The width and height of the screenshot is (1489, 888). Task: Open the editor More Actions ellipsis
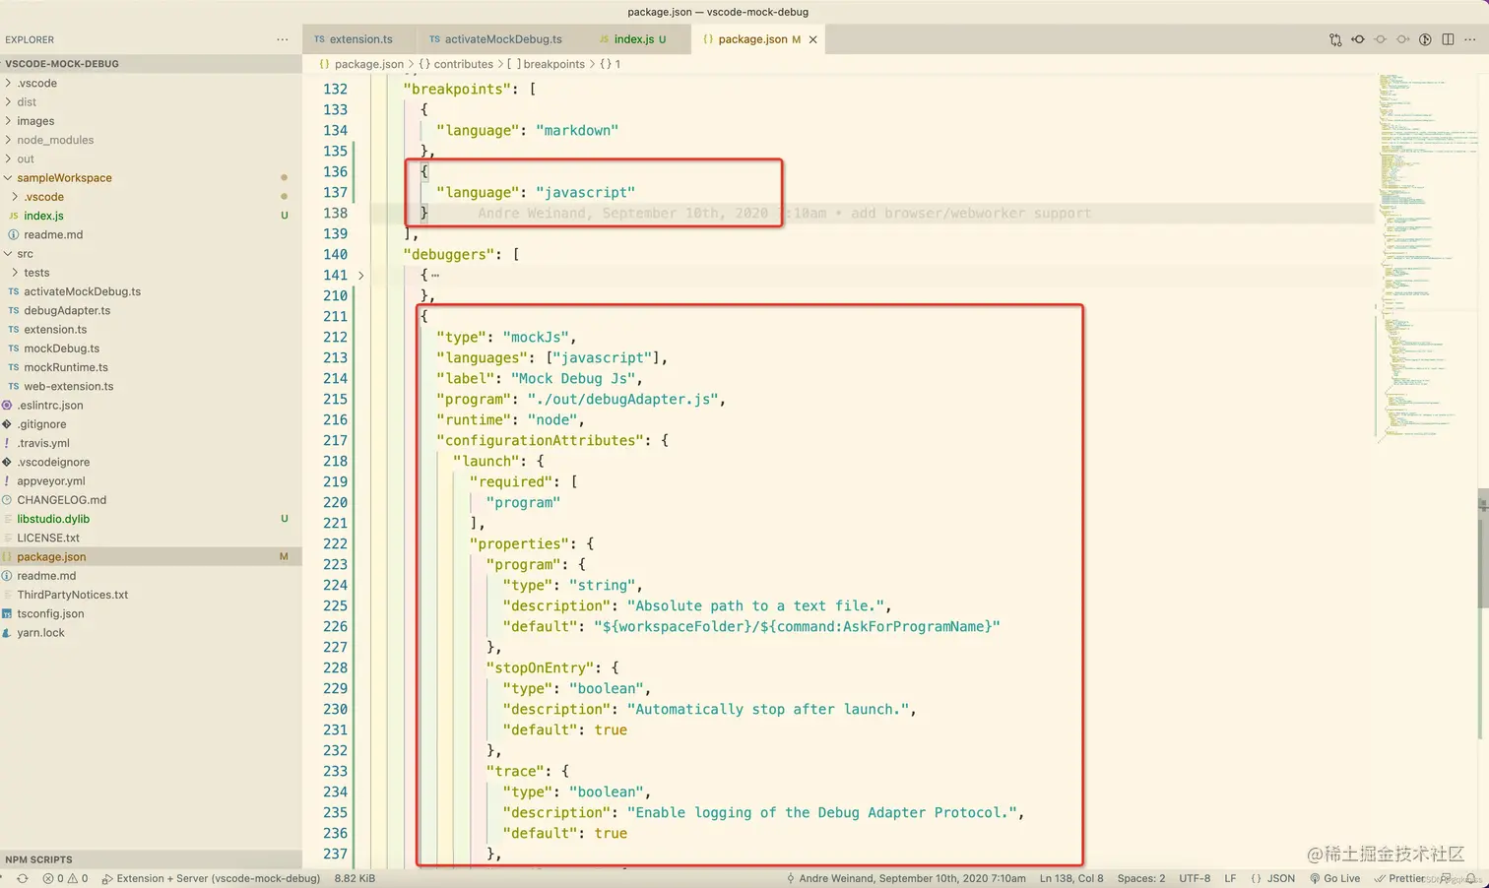pyautogui.click(x=1470, y=39)
